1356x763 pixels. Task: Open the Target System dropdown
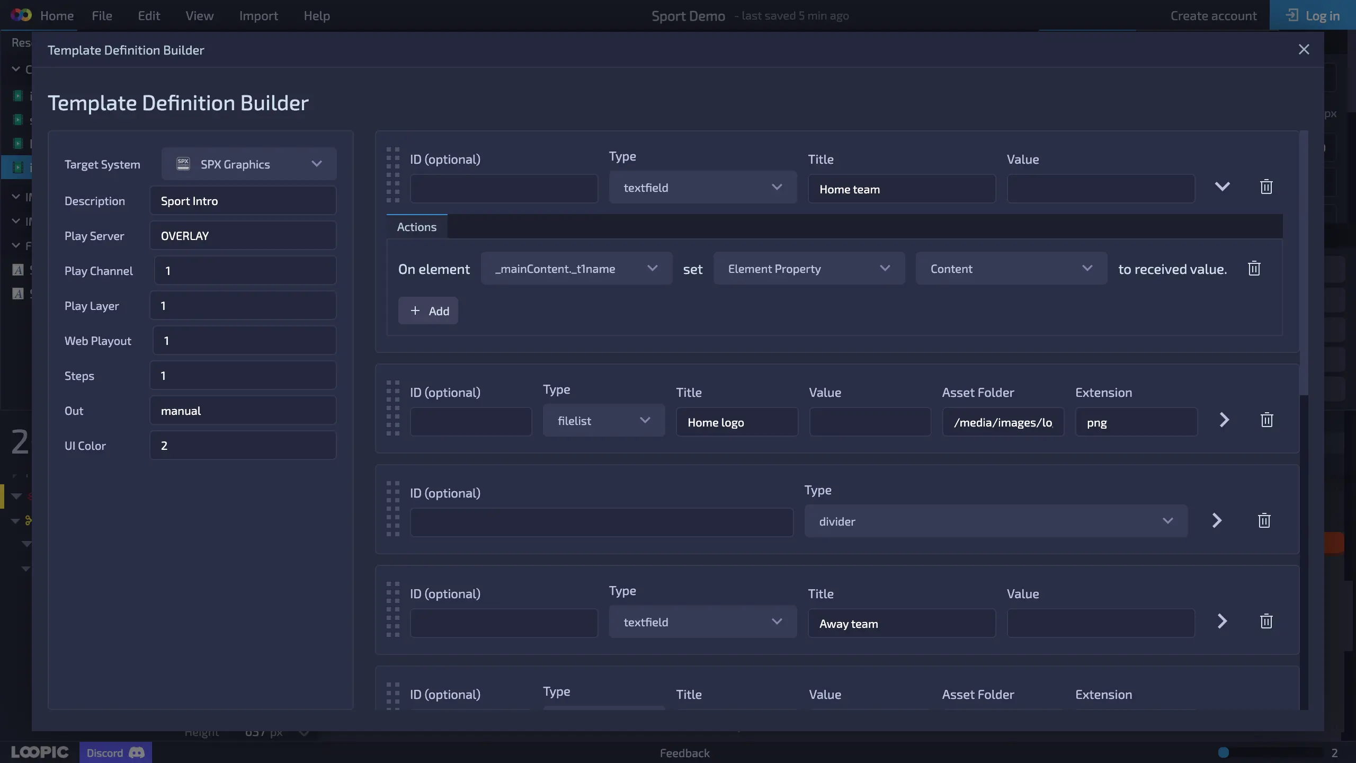[248, 165]
